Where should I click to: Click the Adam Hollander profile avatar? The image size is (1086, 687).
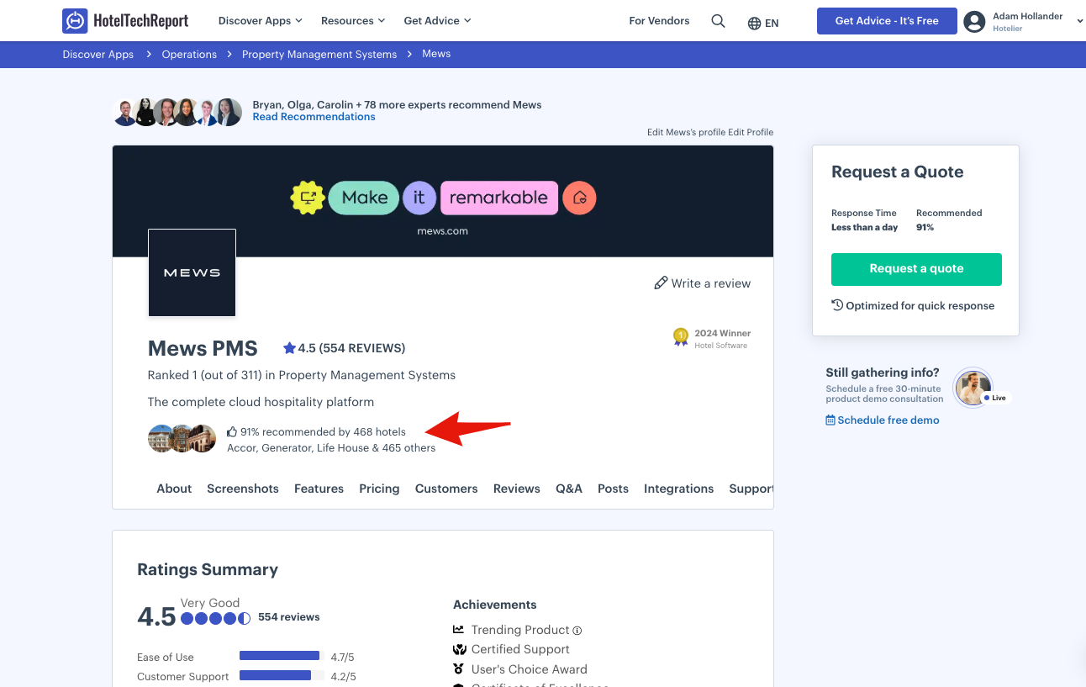974,21
